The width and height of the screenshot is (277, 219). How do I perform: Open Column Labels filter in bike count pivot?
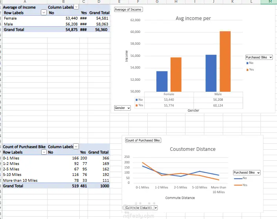pyautogui.click(x=76, y=146)
